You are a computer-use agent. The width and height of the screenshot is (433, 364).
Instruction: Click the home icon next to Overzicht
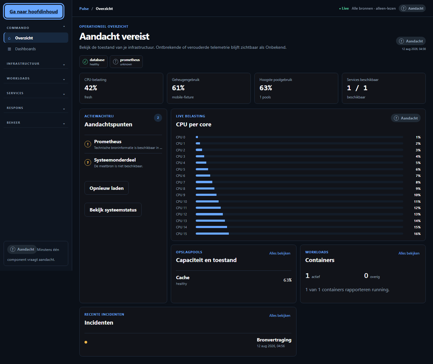(x=9, y=38)
